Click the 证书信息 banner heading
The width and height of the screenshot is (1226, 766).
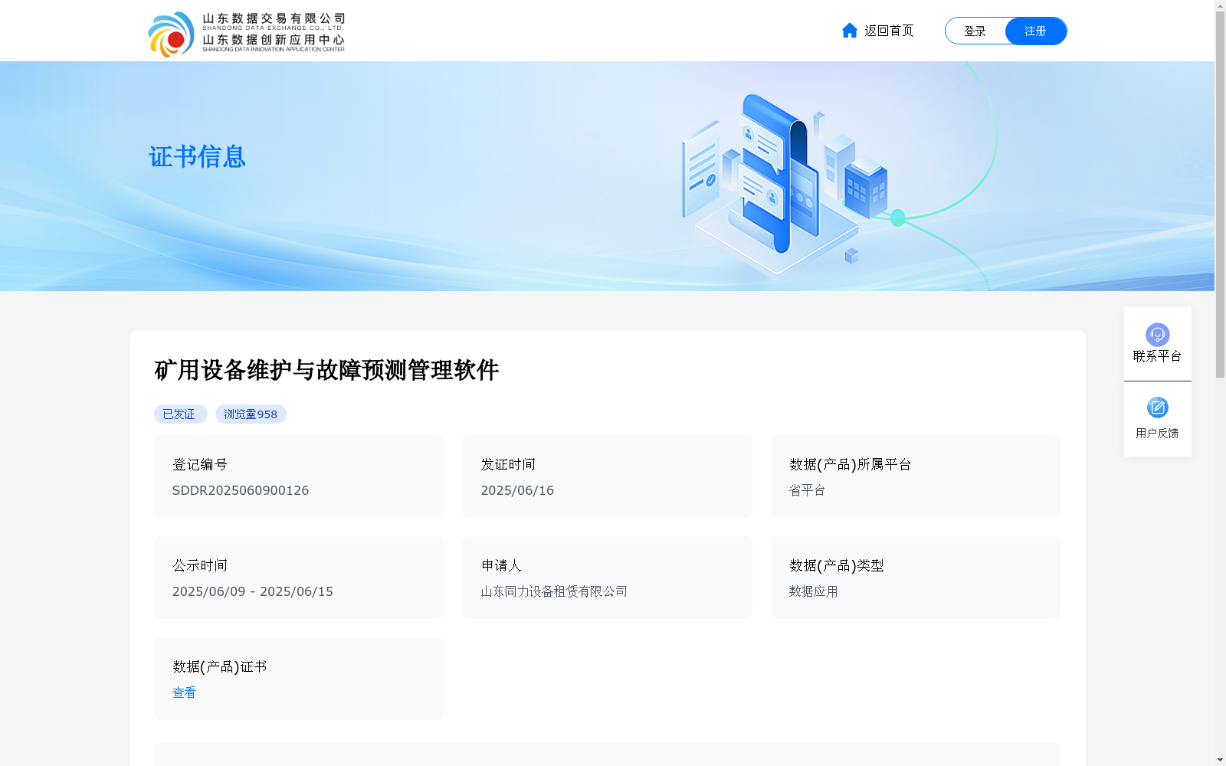[x=197, y=157]
